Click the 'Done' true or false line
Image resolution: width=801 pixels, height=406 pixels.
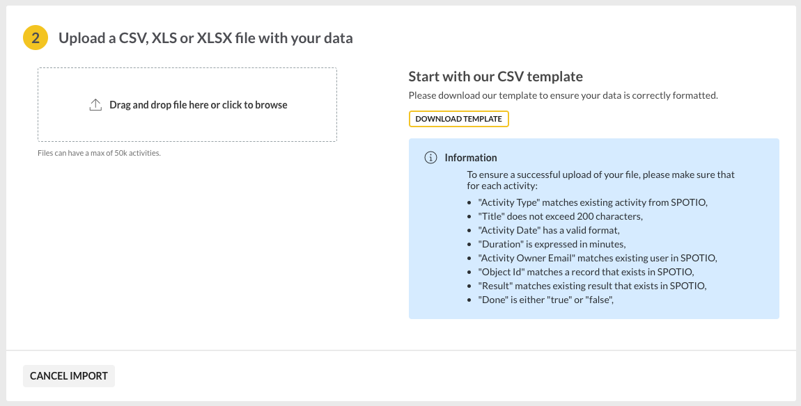pyautogui.click(x=545, y=300)
